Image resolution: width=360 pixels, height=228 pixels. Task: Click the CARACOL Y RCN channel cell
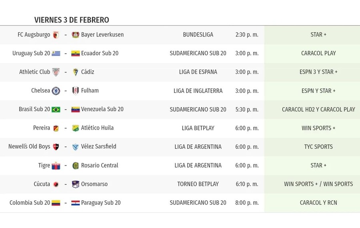(x=318, y=203)
